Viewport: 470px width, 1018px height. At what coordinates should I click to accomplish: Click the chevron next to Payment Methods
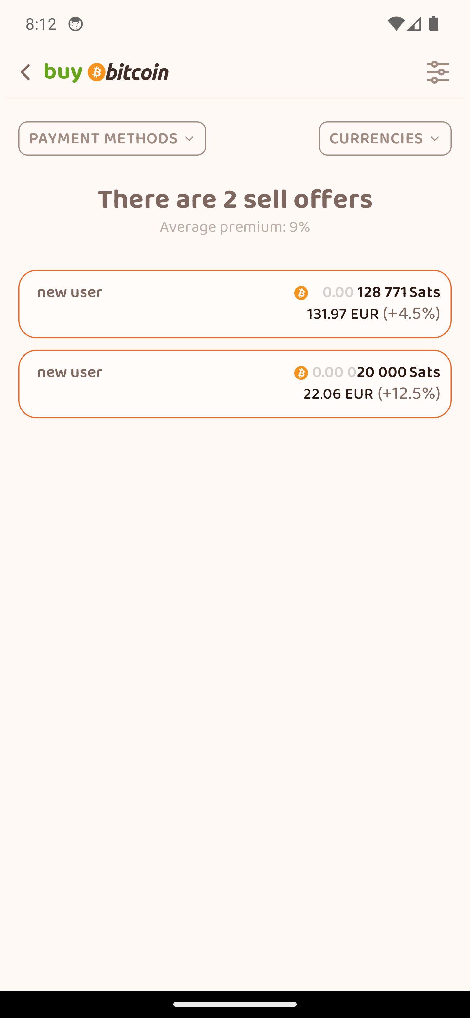click(189, 139)
